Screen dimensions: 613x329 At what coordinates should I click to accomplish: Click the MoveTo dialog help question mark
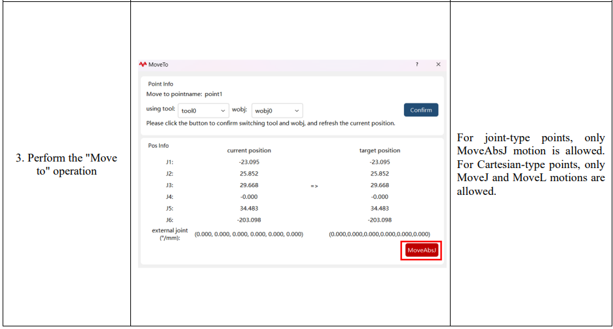[417, 64]
